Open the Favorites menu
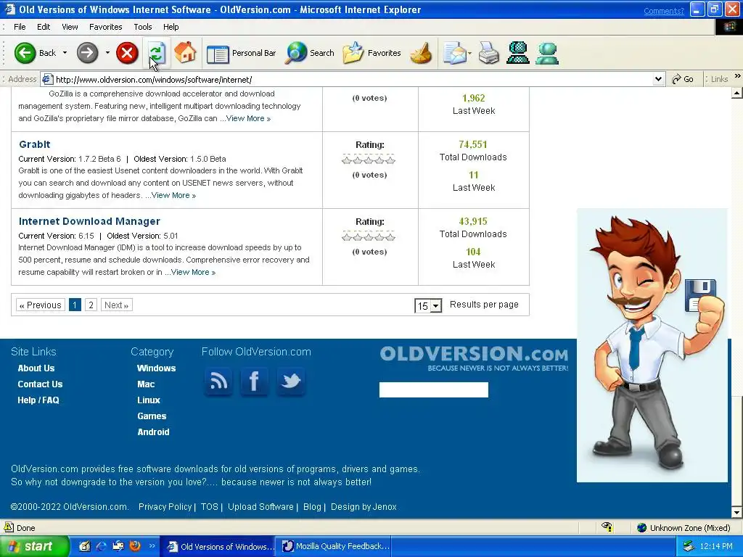 [x=106, y=27]
